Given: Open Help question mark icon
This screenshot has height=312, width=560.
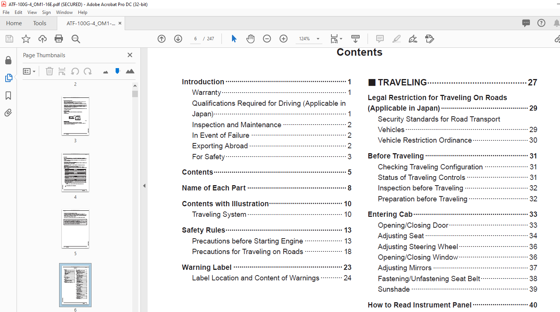Looking at the screenshot, I should point(541,23).
